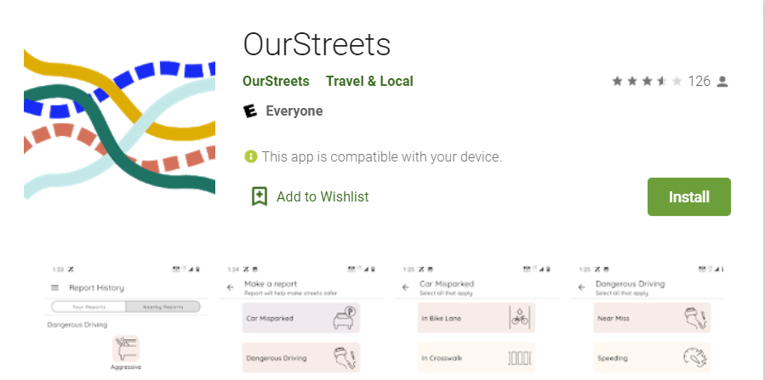
Task: Click the Aggressive driving icon
Action: 126,348
